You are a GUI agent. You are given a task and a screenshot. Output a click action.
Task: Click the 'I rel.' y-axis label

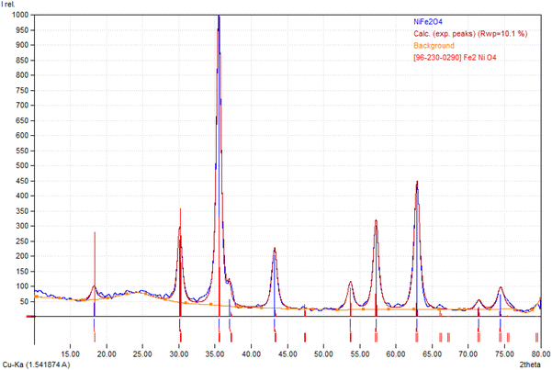coord(8,5)
